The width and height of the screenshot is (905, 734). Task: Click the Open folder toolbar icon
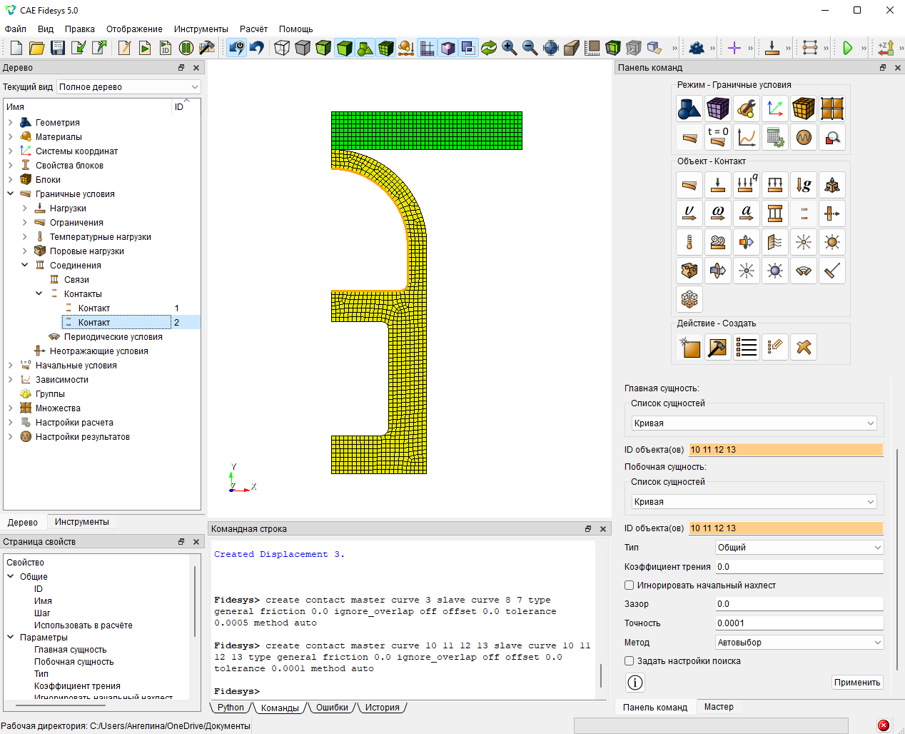point(37,48)
